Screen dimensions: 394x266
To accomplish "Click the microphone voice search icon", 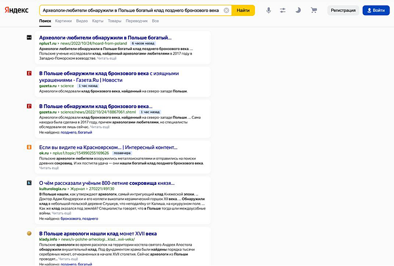I will tap(268, 10).
